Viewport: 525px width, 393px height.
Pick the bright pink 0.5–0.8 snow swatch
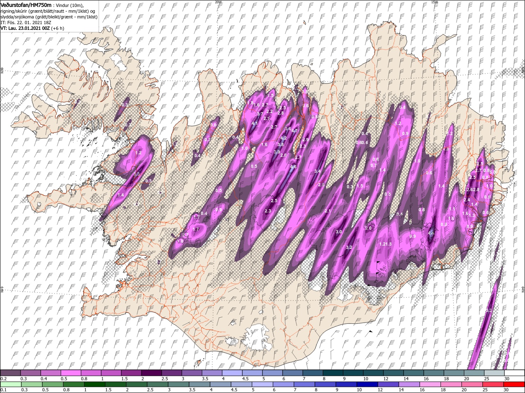tap(71, 373)
